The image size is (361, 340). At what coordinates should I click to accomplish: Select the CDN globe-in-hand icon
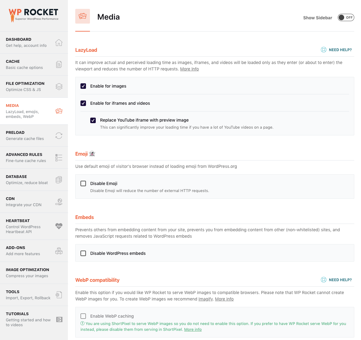pos(59,202)
